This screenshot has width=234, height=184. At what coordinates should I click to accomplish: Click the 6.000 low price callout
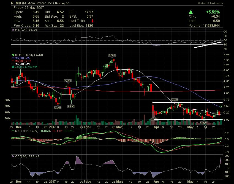(203, 123)
